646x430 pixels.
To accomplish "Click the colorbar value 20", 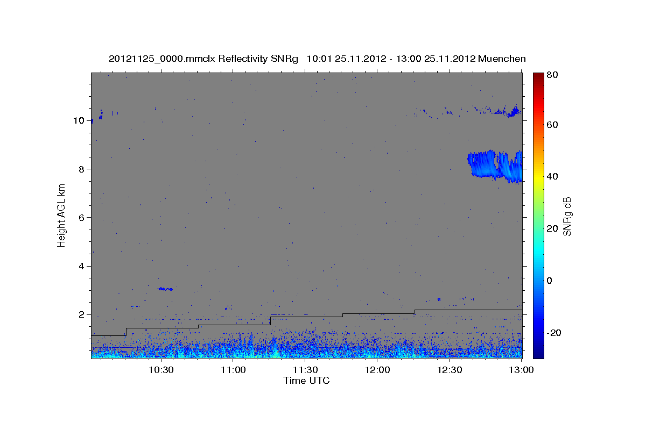I will point(552,228).
